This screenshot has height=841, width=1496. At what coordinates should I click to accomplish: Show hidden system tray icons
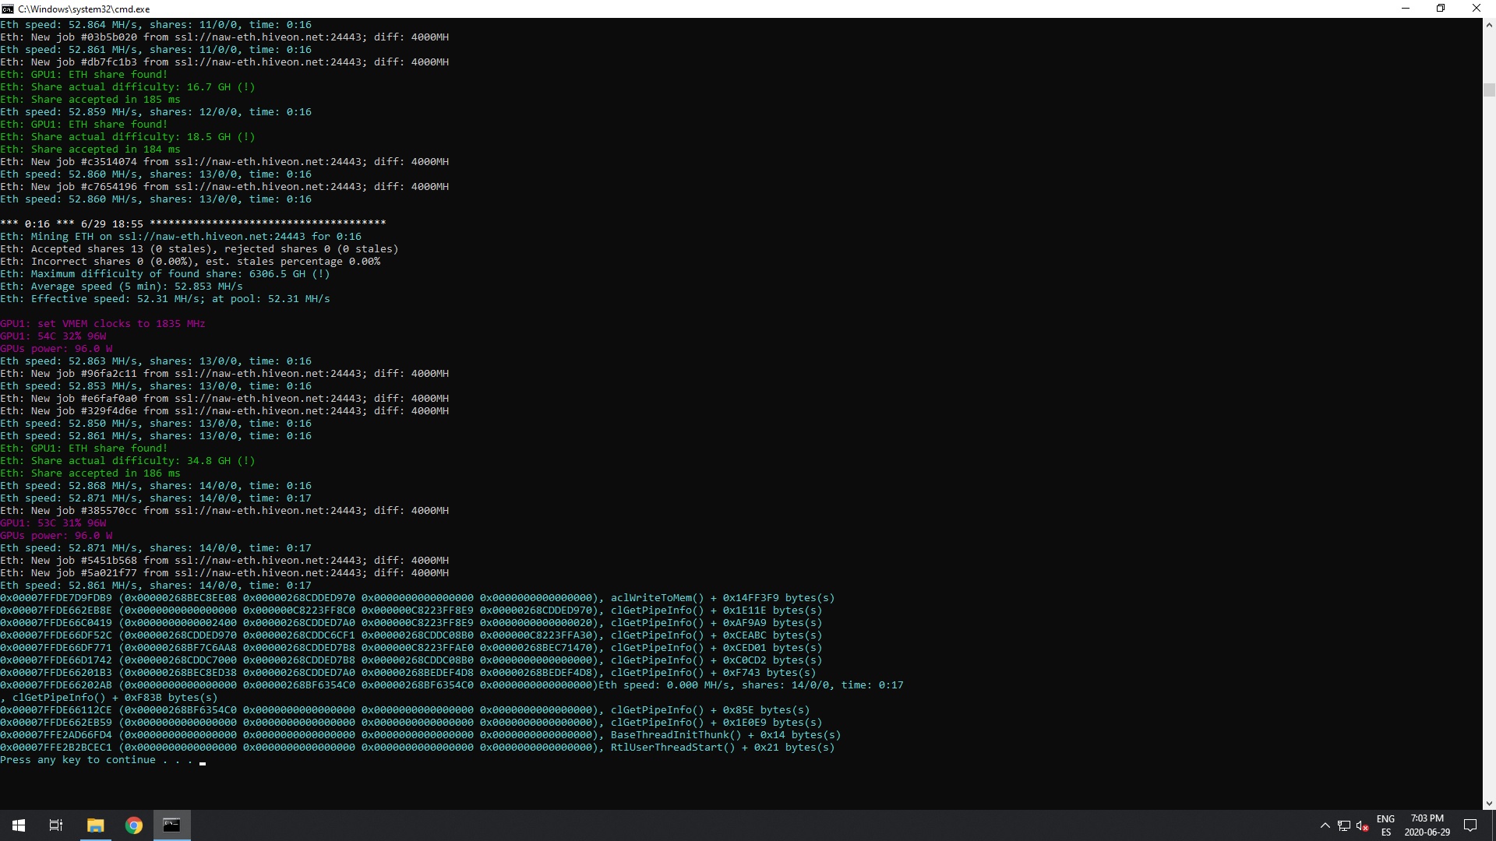(x=1325, y=825)
